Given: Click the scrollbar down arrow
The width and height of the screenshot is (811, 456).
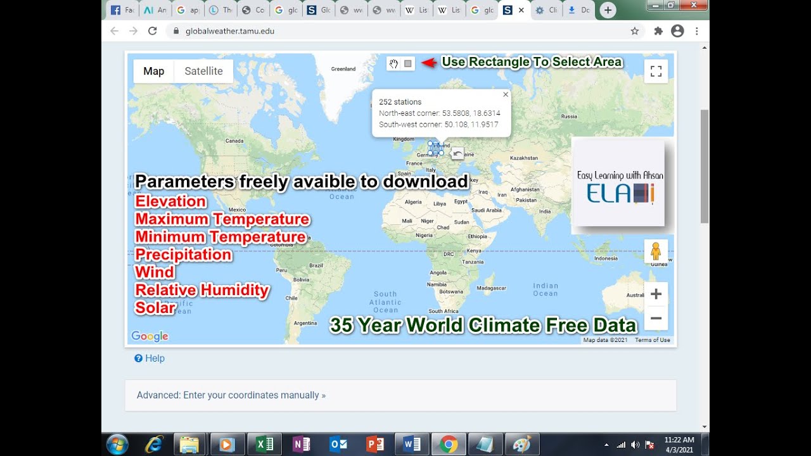Looking at the screenshot, I should click(x=704, y=427).
